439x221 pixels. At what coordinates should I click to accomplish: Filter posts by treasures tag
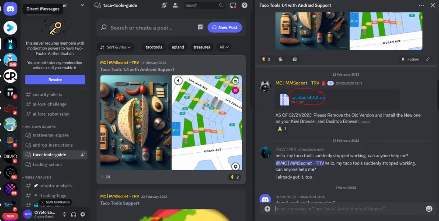click(x=202, y=47)
